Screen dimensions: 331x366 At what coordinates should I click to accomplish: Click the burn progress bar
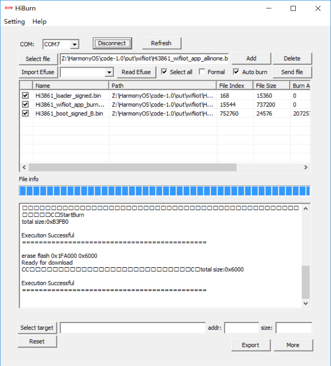pyautogui.click(x=165, y=191)
